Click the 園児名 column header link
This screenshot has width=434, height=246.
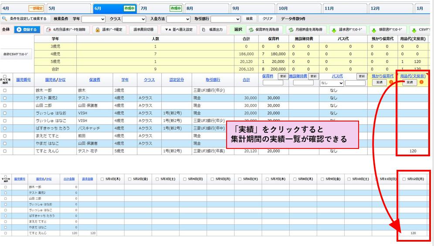[50, 80]
